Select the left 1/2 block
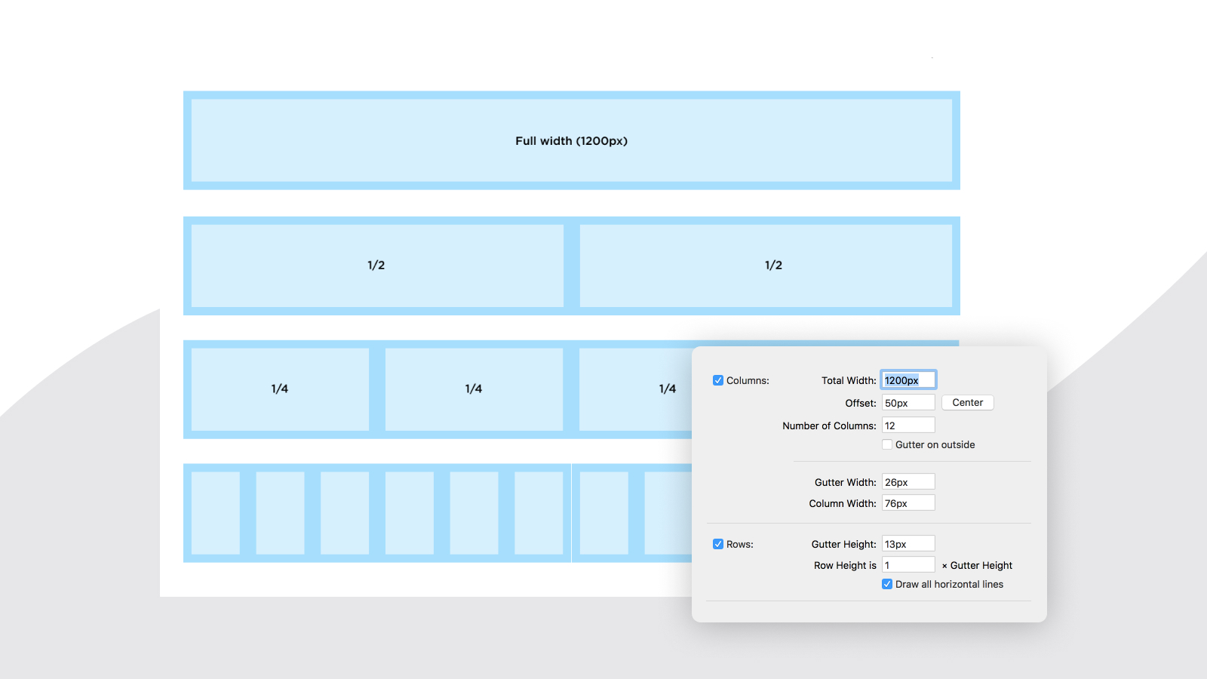 click(377, 266)
